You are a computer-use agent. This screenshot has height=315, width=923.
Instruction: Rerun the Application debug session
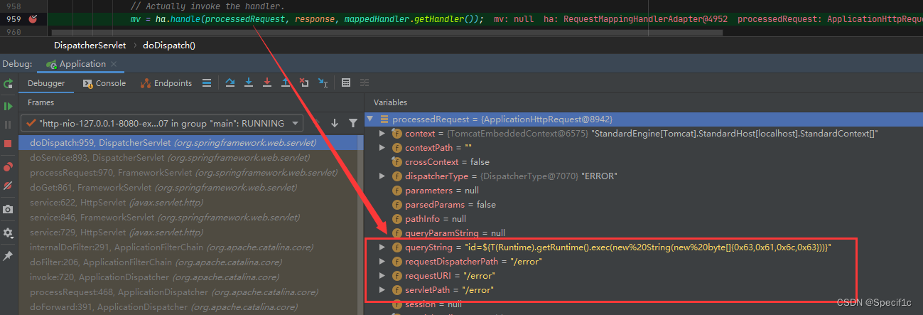(x=8, y=83)
